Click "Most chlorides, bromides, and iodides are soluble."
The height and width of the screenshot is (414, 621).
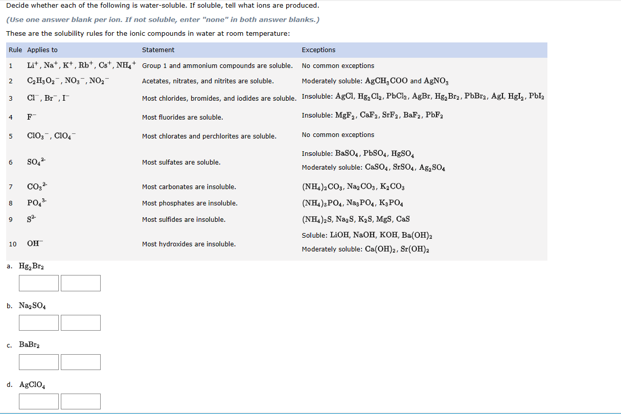click(x=219, y=99)
